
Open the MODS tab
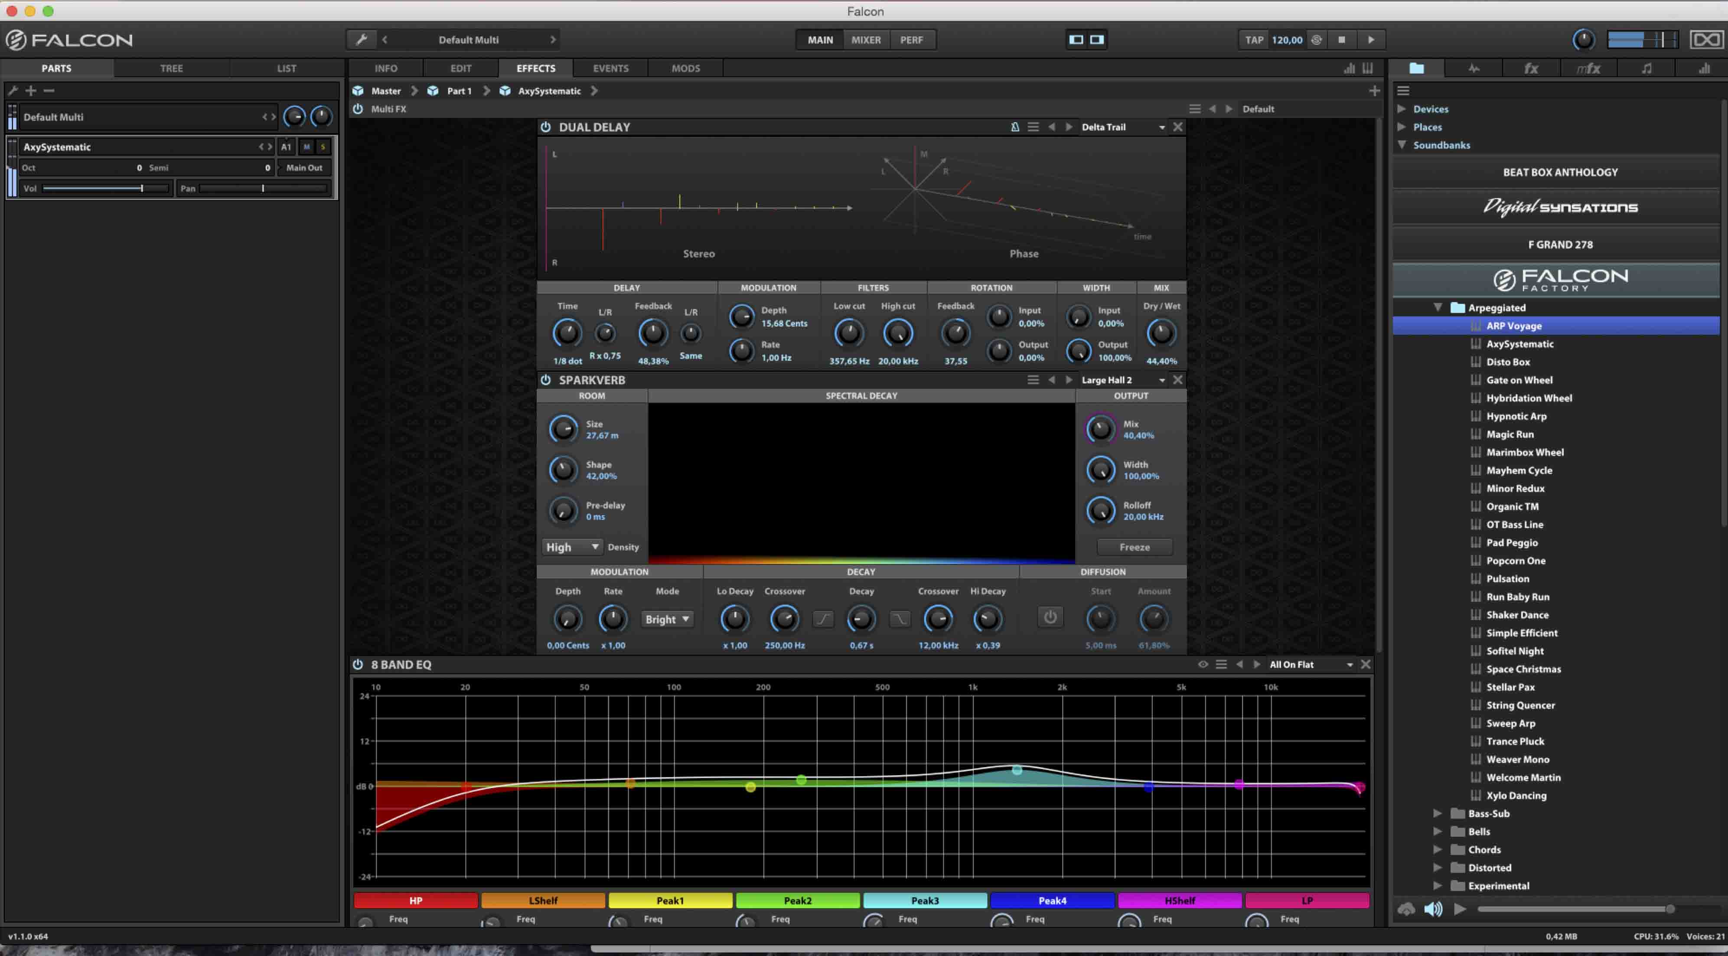tap(685, 69)
